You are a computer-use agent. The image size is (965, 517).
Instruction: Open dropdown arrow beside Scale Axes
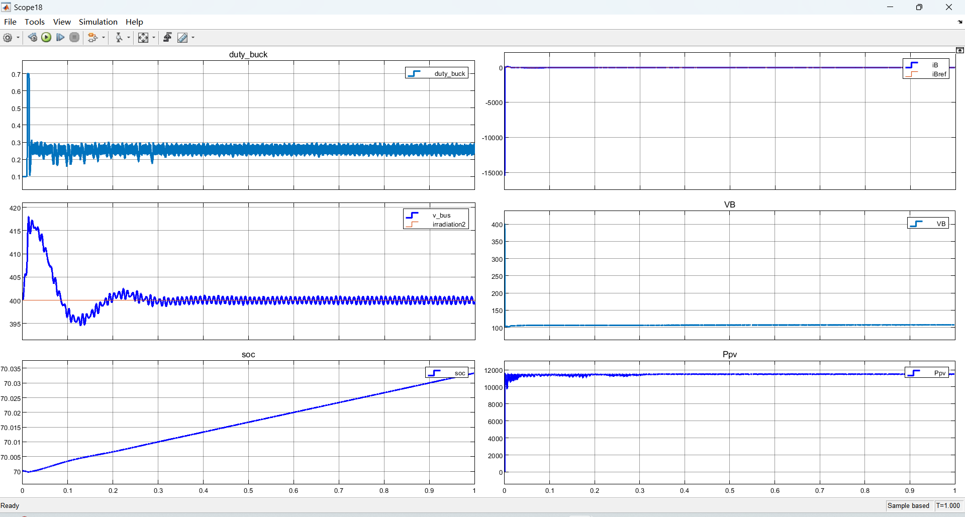154,38
